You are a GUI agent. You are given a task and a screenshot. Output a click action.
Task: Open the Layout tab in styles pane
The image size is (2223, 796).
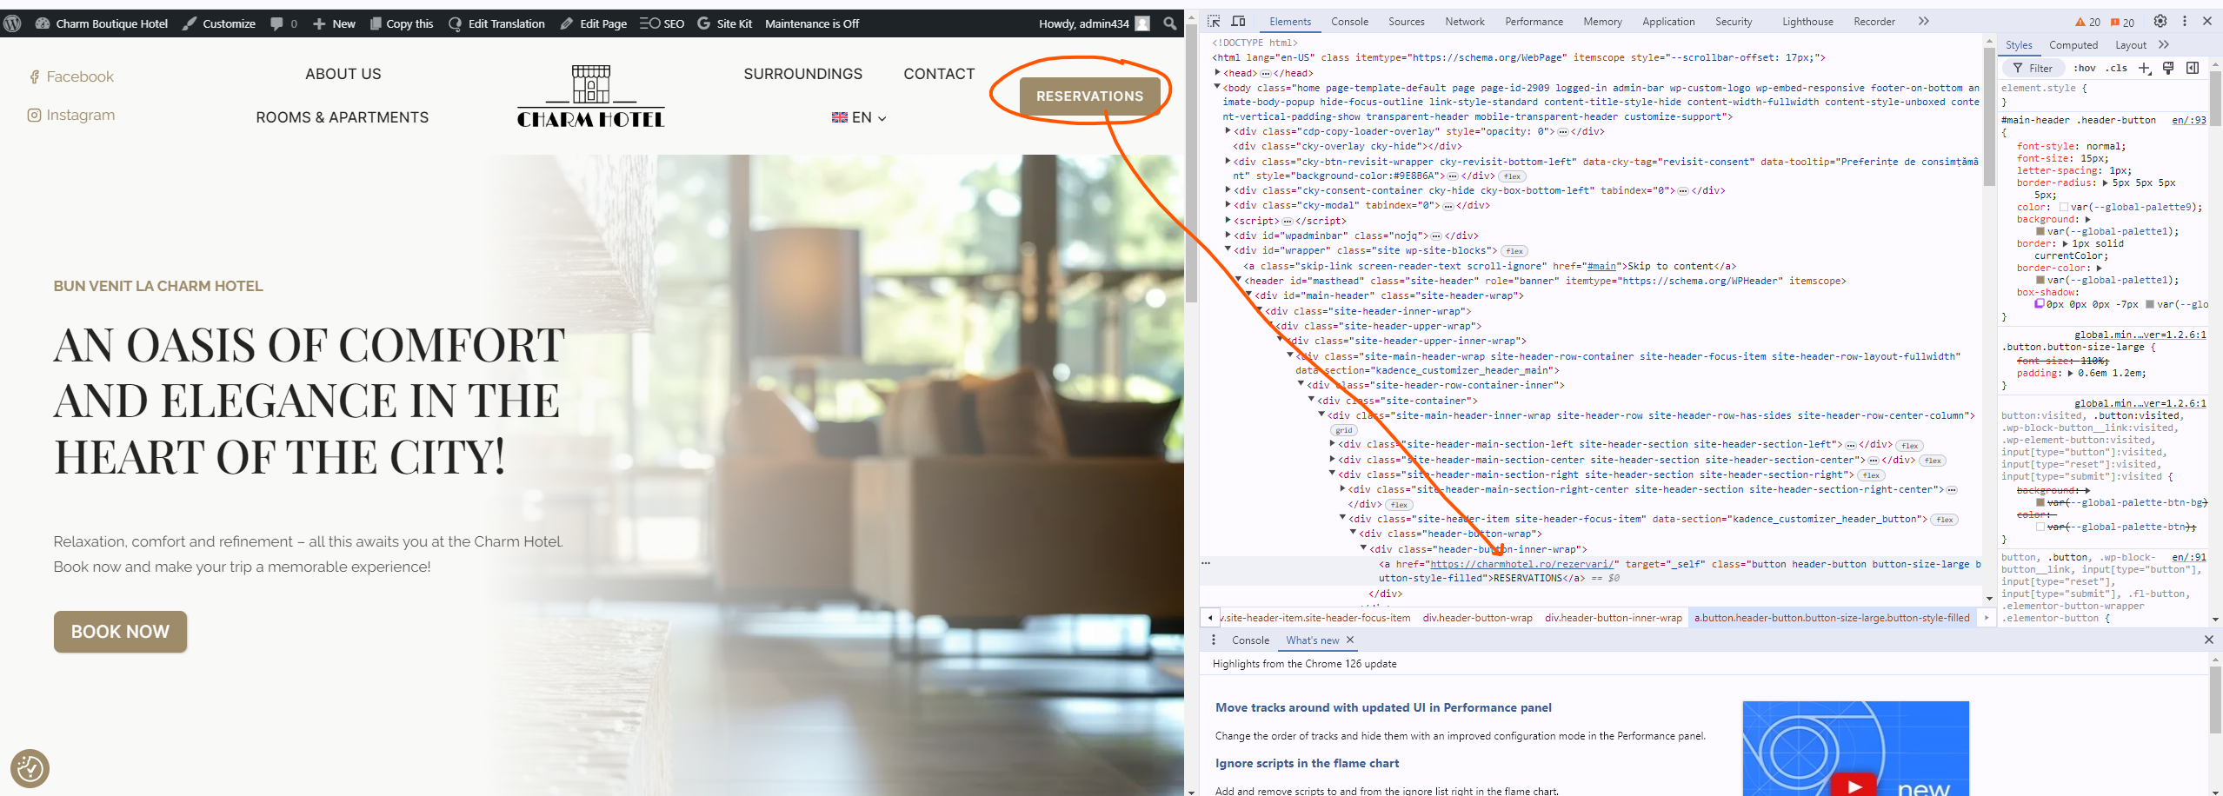pyautogui.click(x=2131, y=45)
